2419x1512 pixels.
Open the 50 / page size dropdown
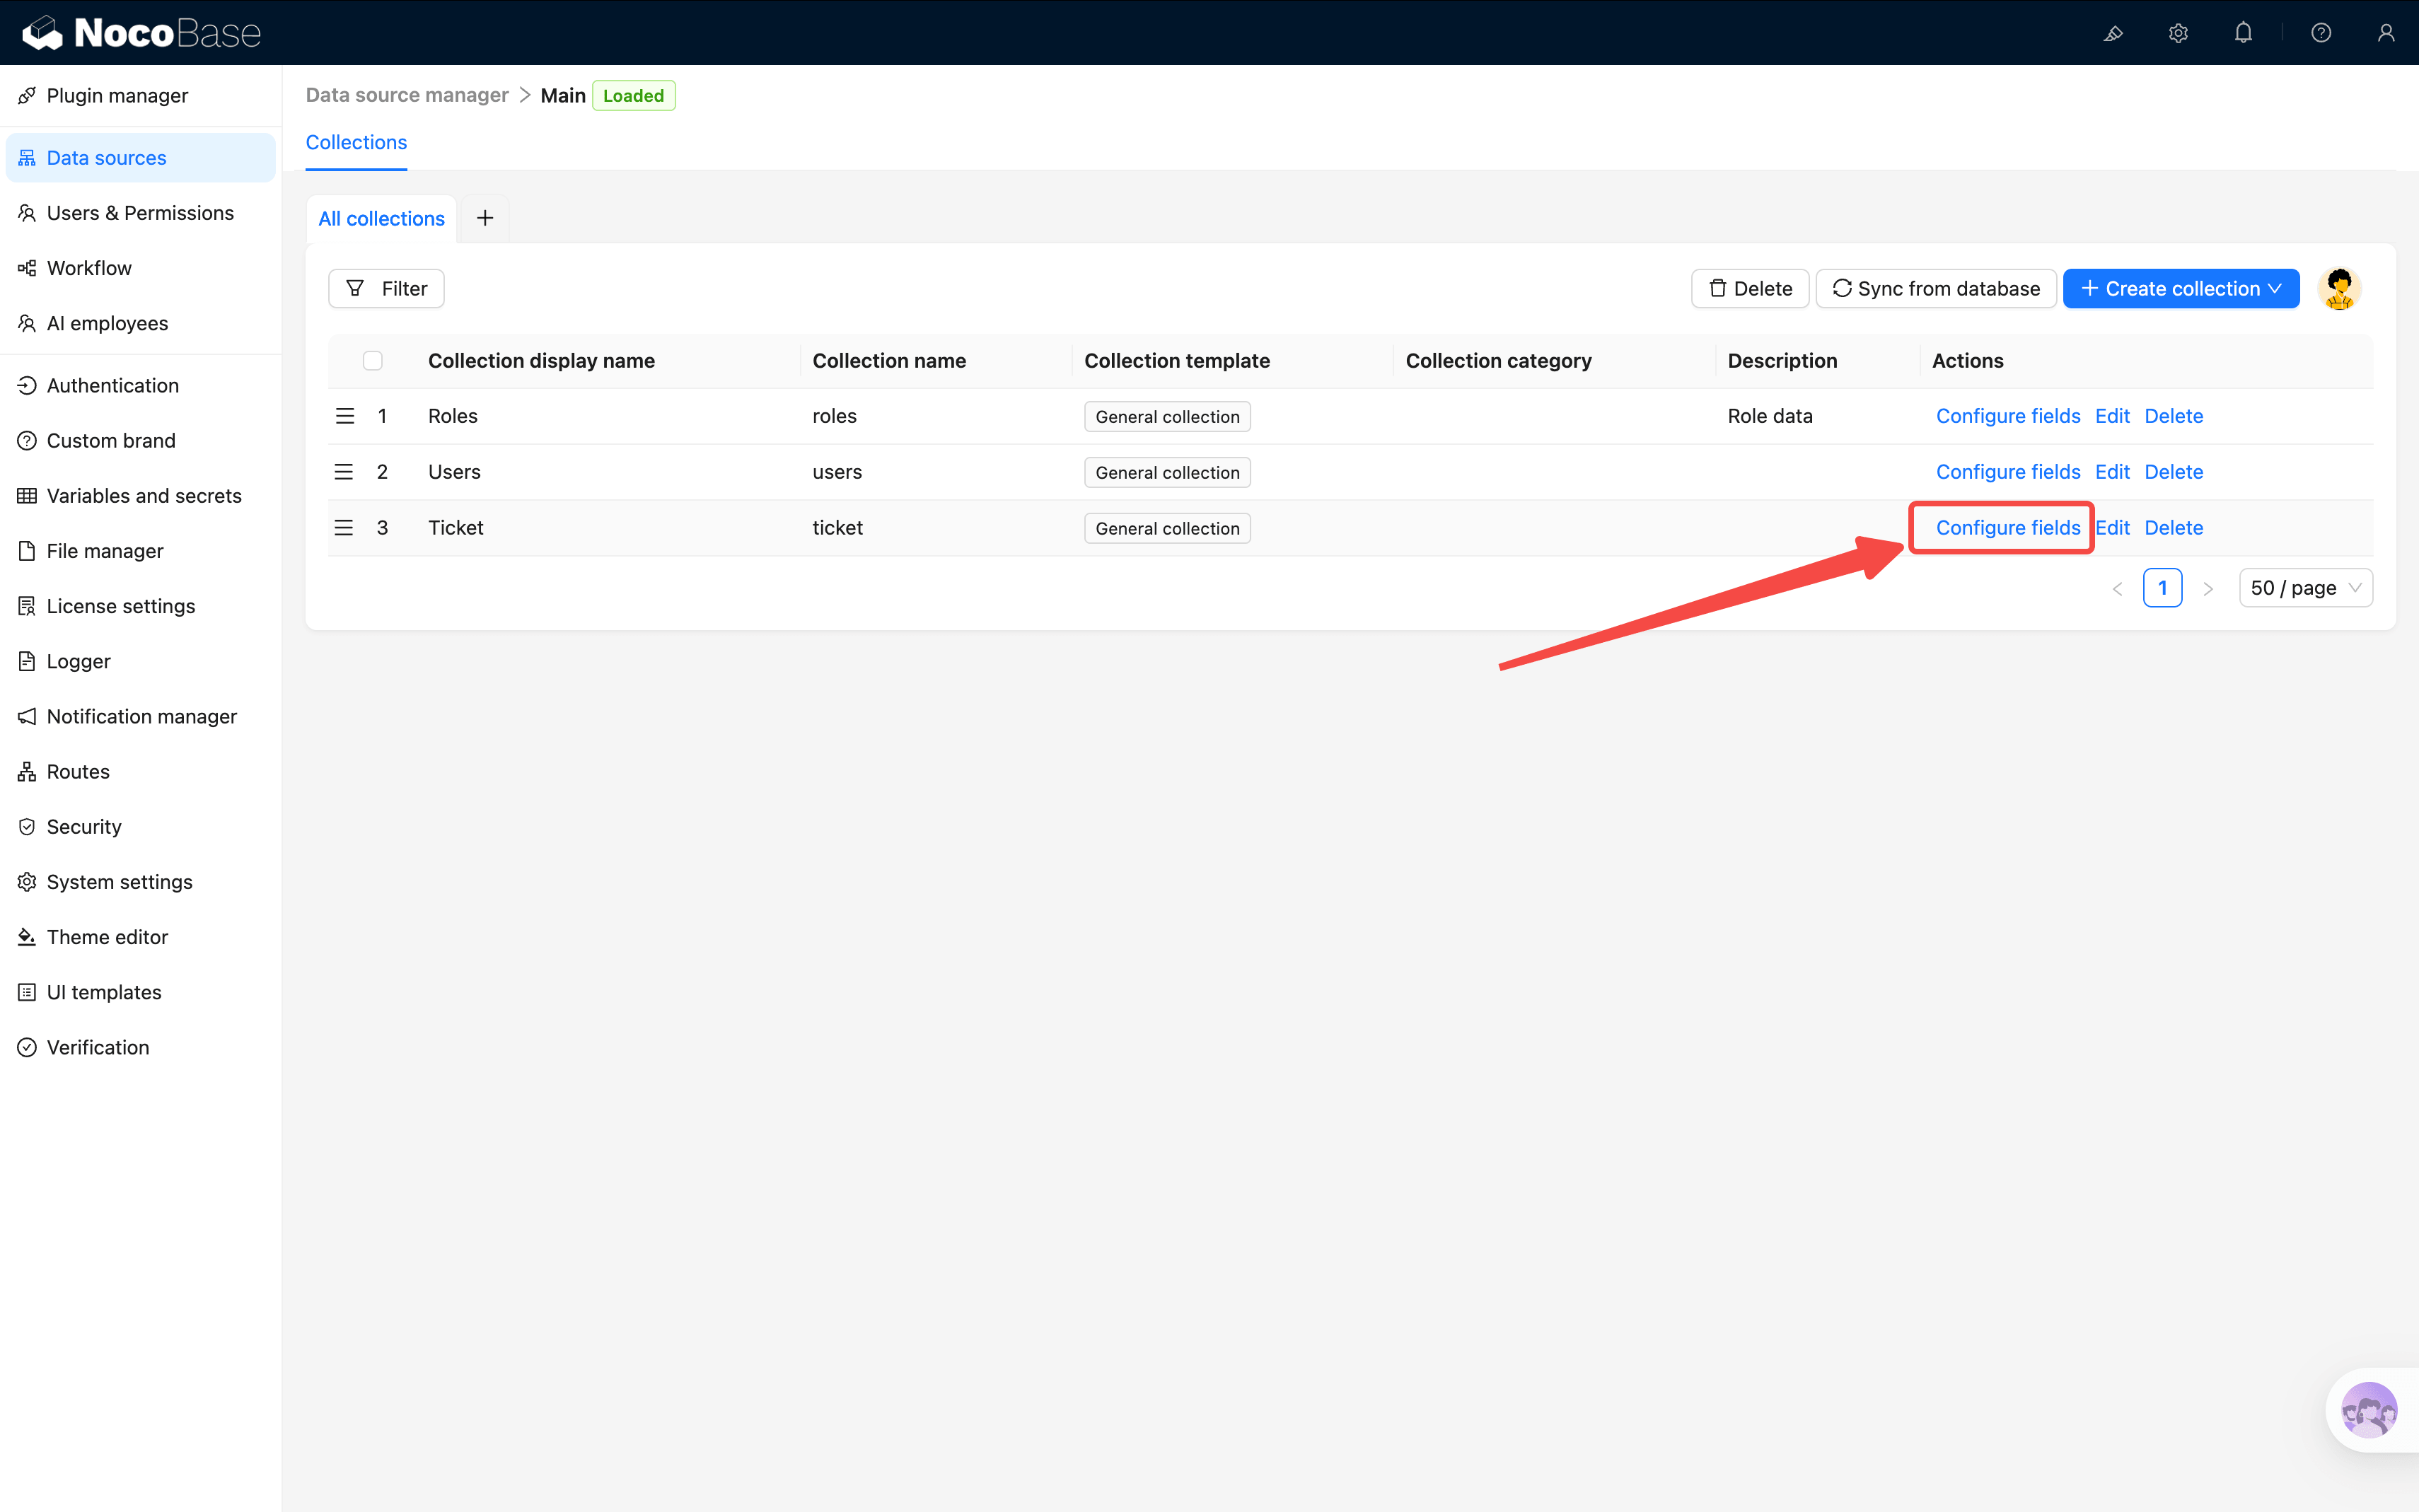(2304, 588)
